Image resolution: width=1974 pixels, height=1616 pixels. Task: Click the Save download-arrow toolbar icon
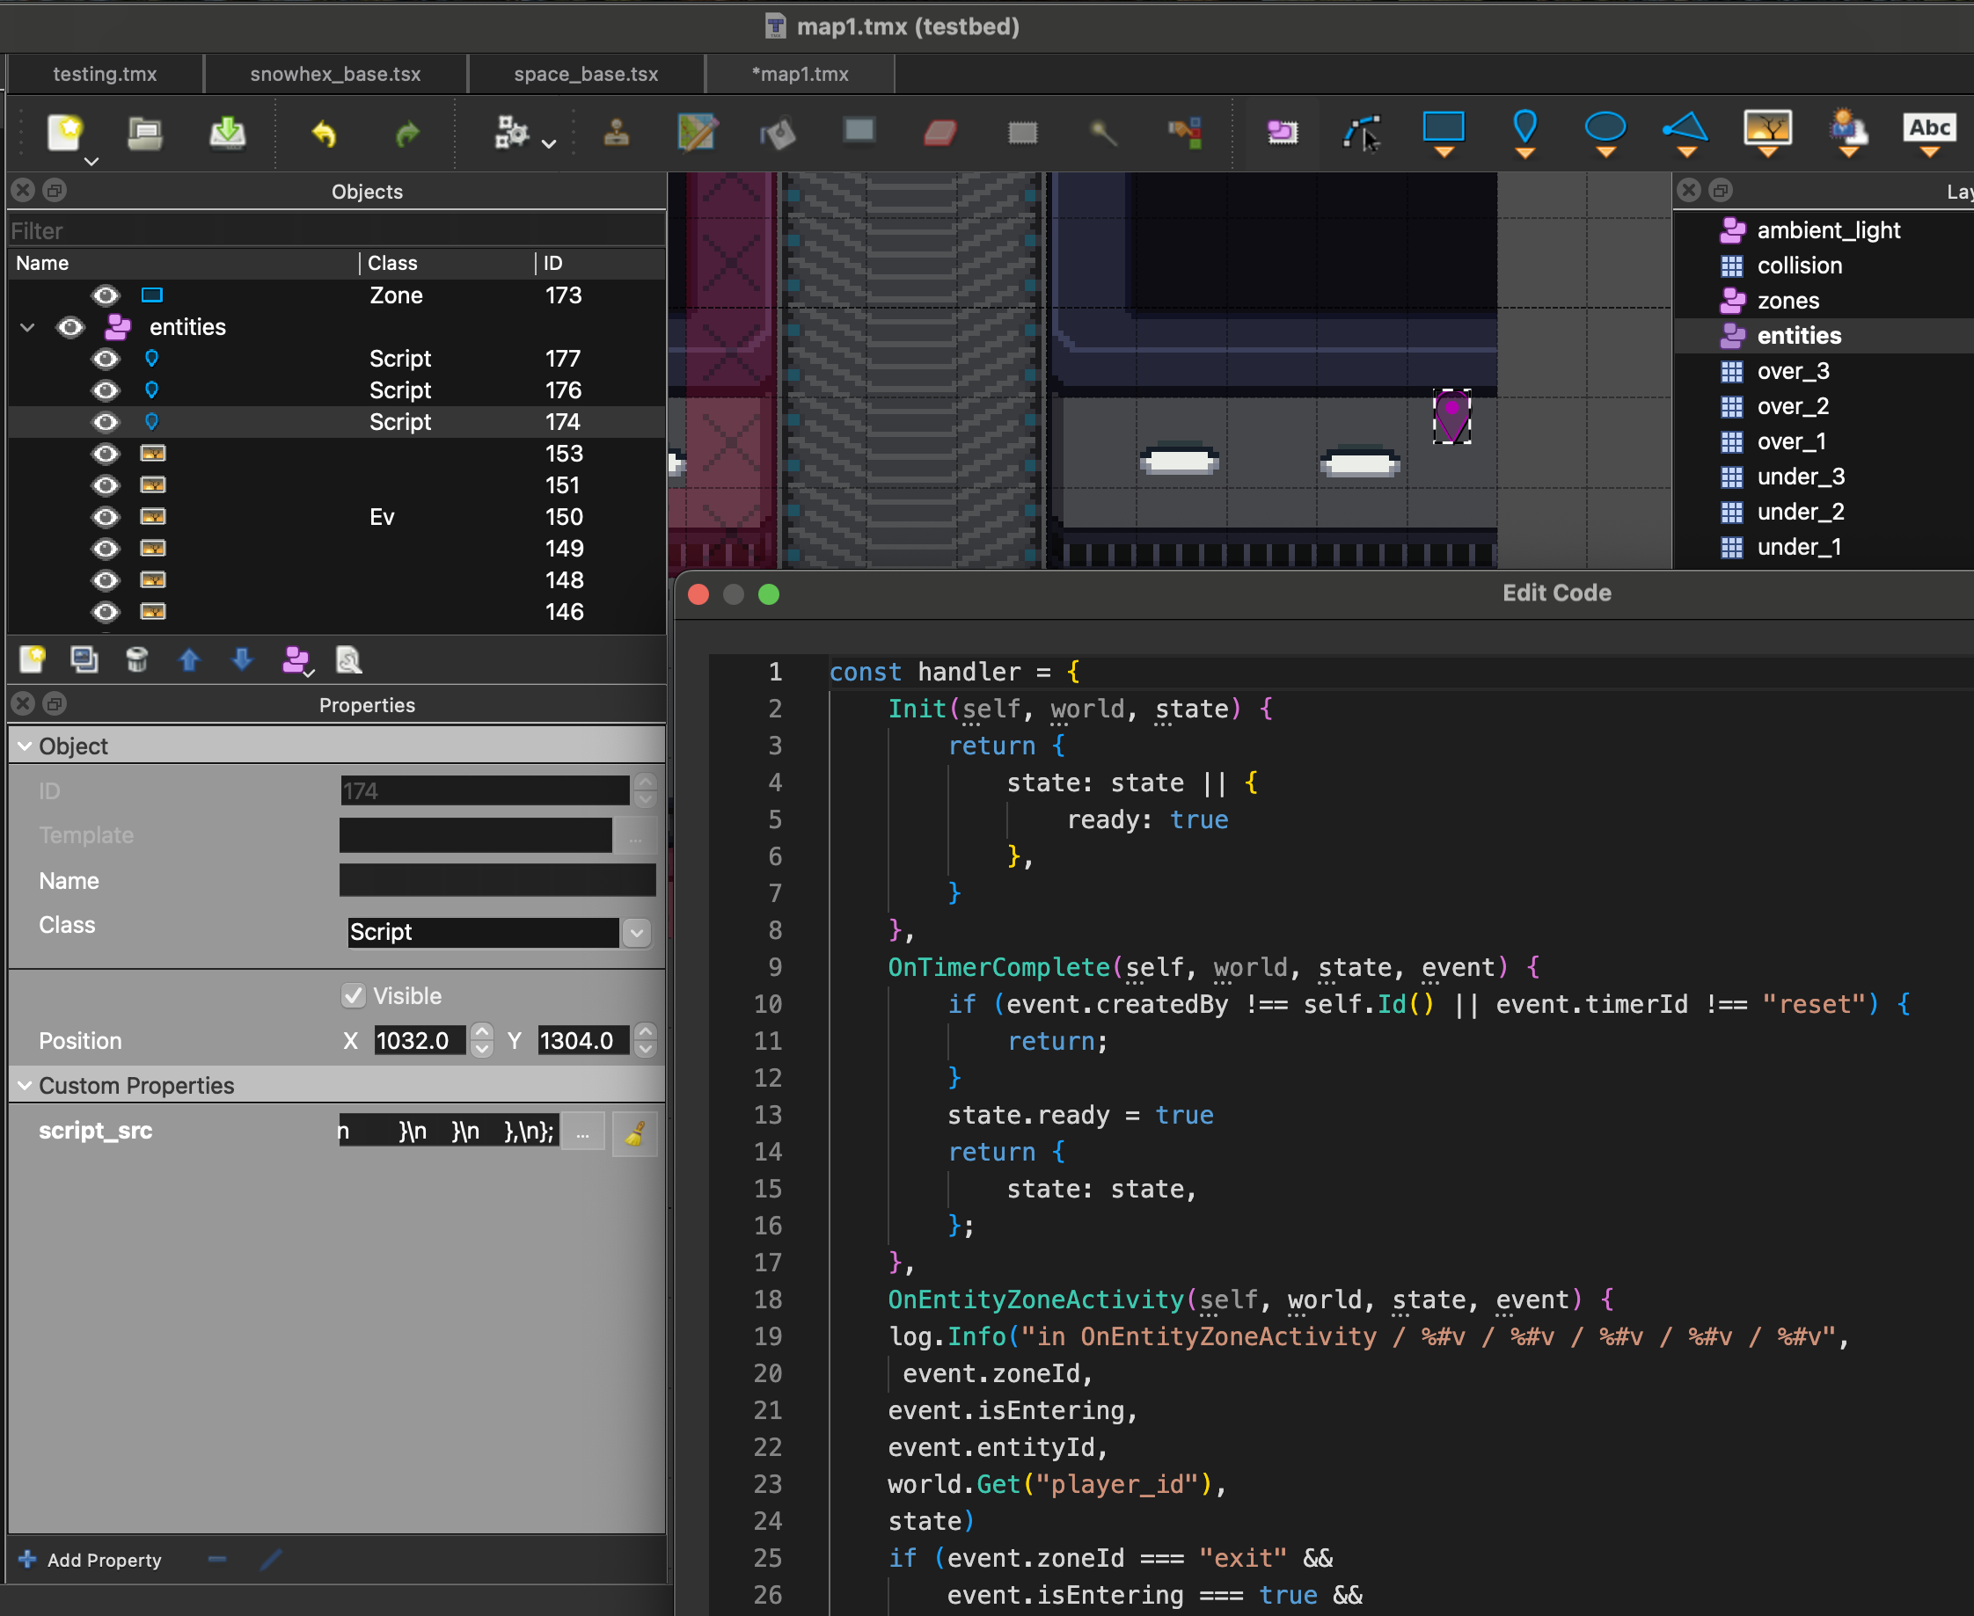(x=227, y=133)
